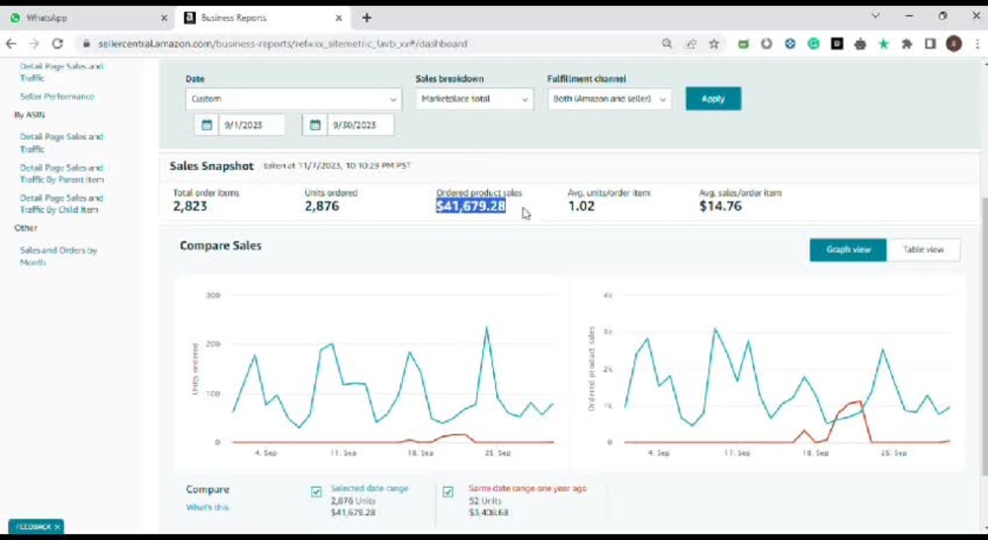The width and height of the screenshot is (988, 540).
Task: Click the green star extension icon
Action: pyautogui.click(x=883, y=43)
